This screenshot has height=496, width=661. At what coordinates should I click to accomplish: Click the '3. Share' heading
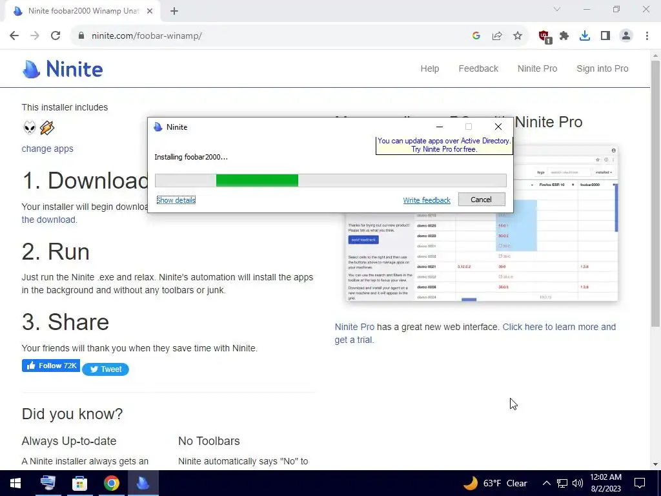coord(65,322)
